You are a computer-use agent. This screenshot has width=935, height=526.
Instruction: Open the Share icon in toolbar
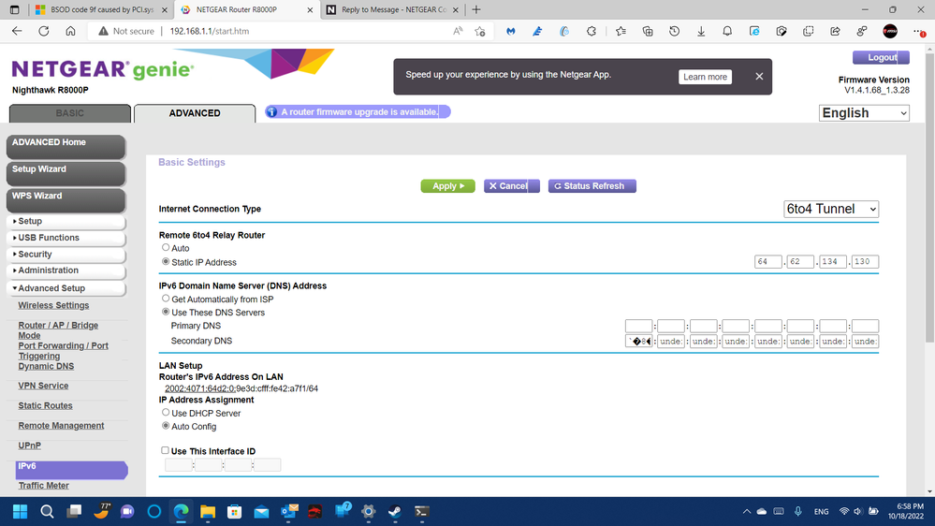pos(835,31)
